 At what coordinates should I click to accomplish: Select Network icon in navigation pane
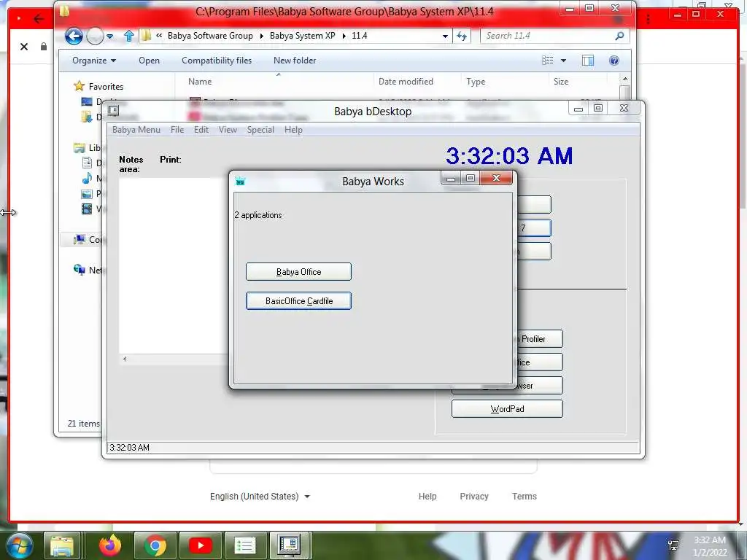79,270
